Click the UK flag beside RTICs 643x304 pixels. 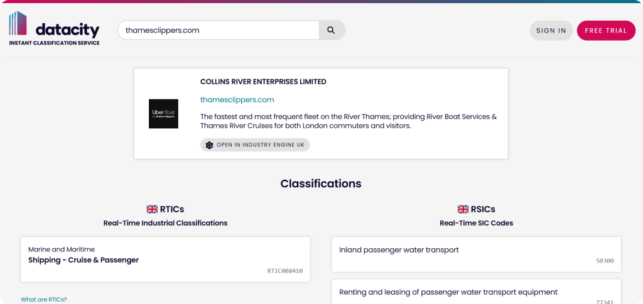pos(152,209)
